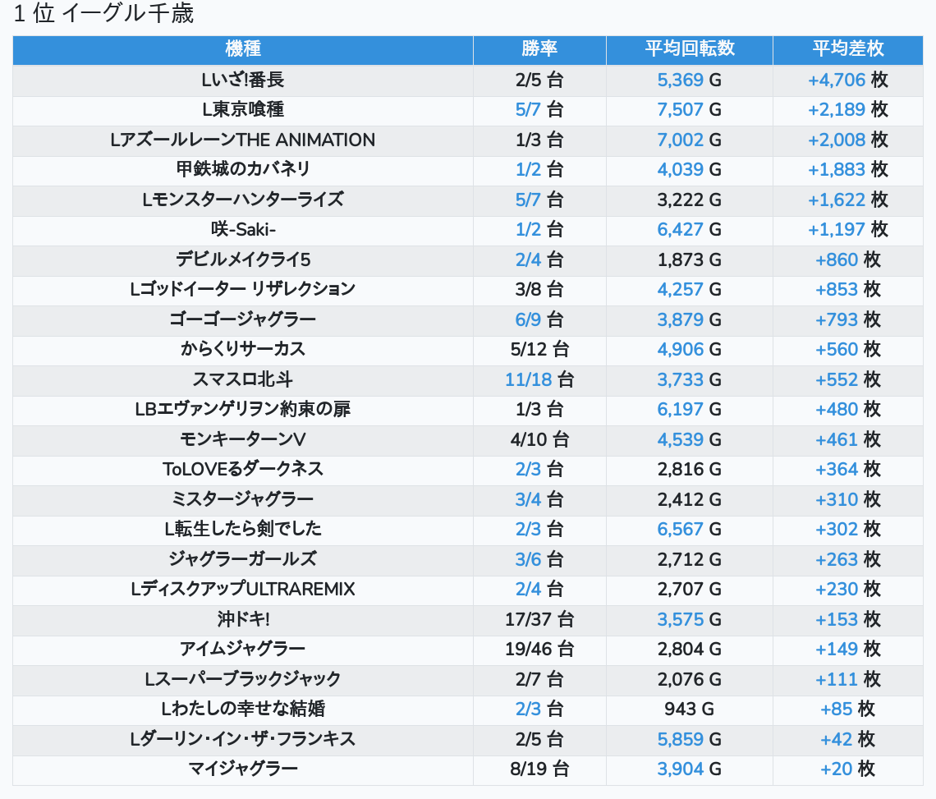Click the 5,859 G average spins value

[690, 739]
